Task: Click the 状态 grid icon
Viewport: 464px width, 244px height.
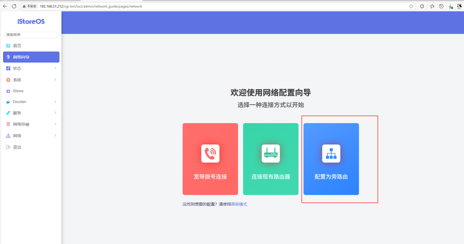Action: click(8, 68)
